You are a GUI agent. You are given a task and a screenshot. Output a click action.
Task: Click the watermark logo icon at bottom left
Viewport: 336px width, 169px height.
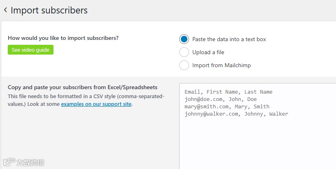[x=8, y=162]
